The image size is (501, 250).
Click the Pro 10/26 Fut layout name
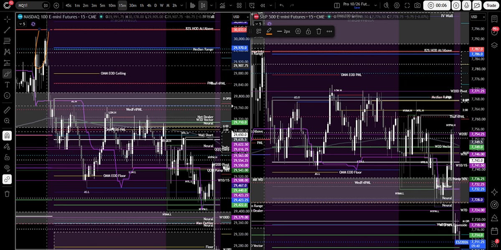pyautogui.click(x=357, y=4)
